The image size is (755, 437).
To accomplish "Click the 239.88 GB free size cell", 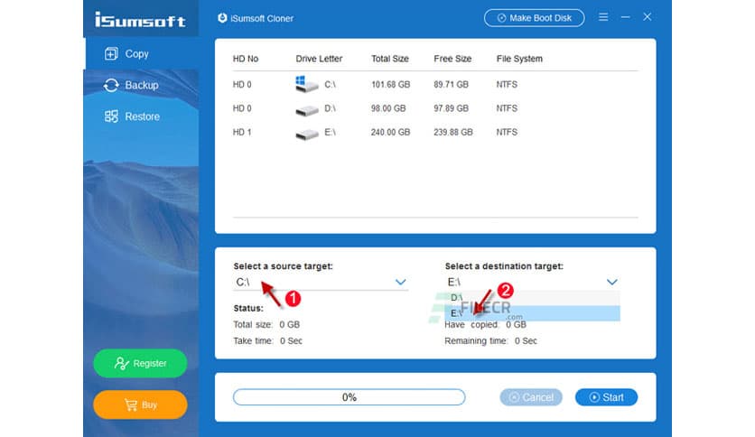I will [x=453, y=132].
